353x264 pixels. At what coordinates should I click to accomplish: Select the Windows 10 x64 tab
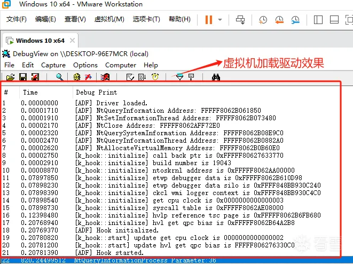point(40,41)
